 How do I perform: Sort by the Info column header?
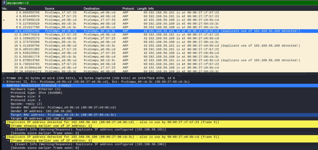point(233,9)
